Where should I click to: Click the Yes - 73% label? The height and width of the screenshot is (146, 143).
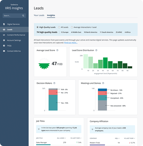click(x=65, y=103)
